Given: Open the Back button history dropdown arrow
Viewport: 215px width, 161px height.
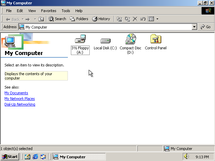Looking at the screenshot, I should [x=23, y=19].
